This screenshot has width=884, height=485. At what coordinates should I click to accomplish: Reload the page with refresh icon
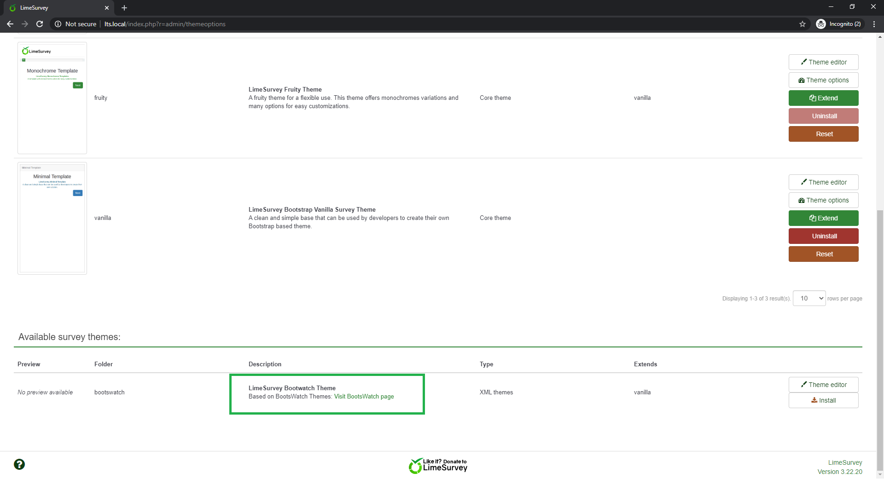40,24
